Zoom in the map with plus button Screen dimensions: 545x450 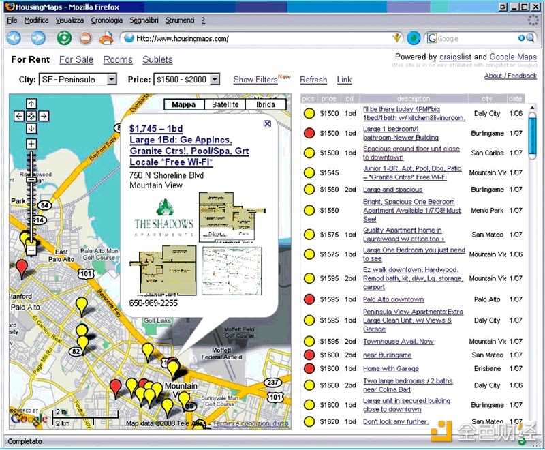tap(31, 144)
